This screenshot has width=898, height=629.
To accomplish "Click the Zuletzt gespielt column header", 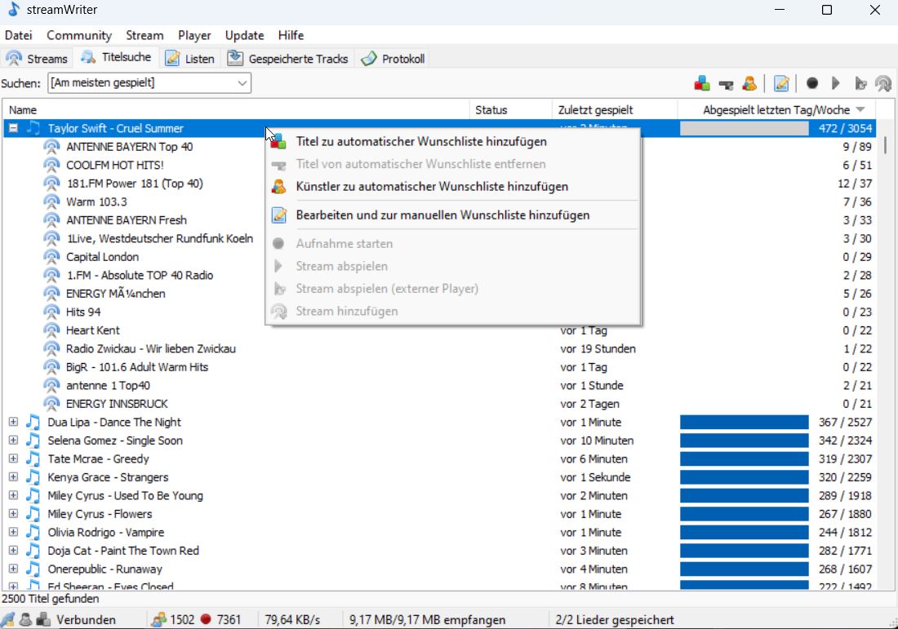I will click(595, 110).
